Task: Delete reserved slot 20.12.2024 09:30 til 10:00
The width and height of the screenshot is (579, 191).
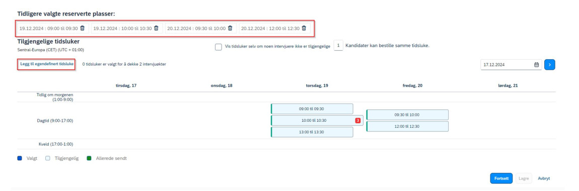Action: click(230, 29)
